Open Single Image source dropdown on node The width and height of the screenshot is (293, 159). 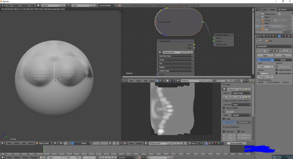tap(175, 71)
